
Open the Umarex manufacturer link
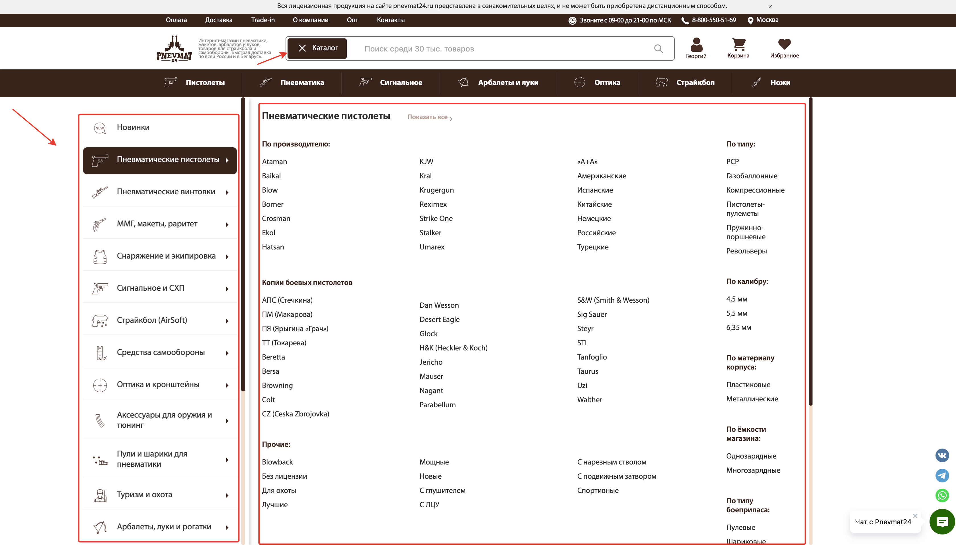click(432, 247)
